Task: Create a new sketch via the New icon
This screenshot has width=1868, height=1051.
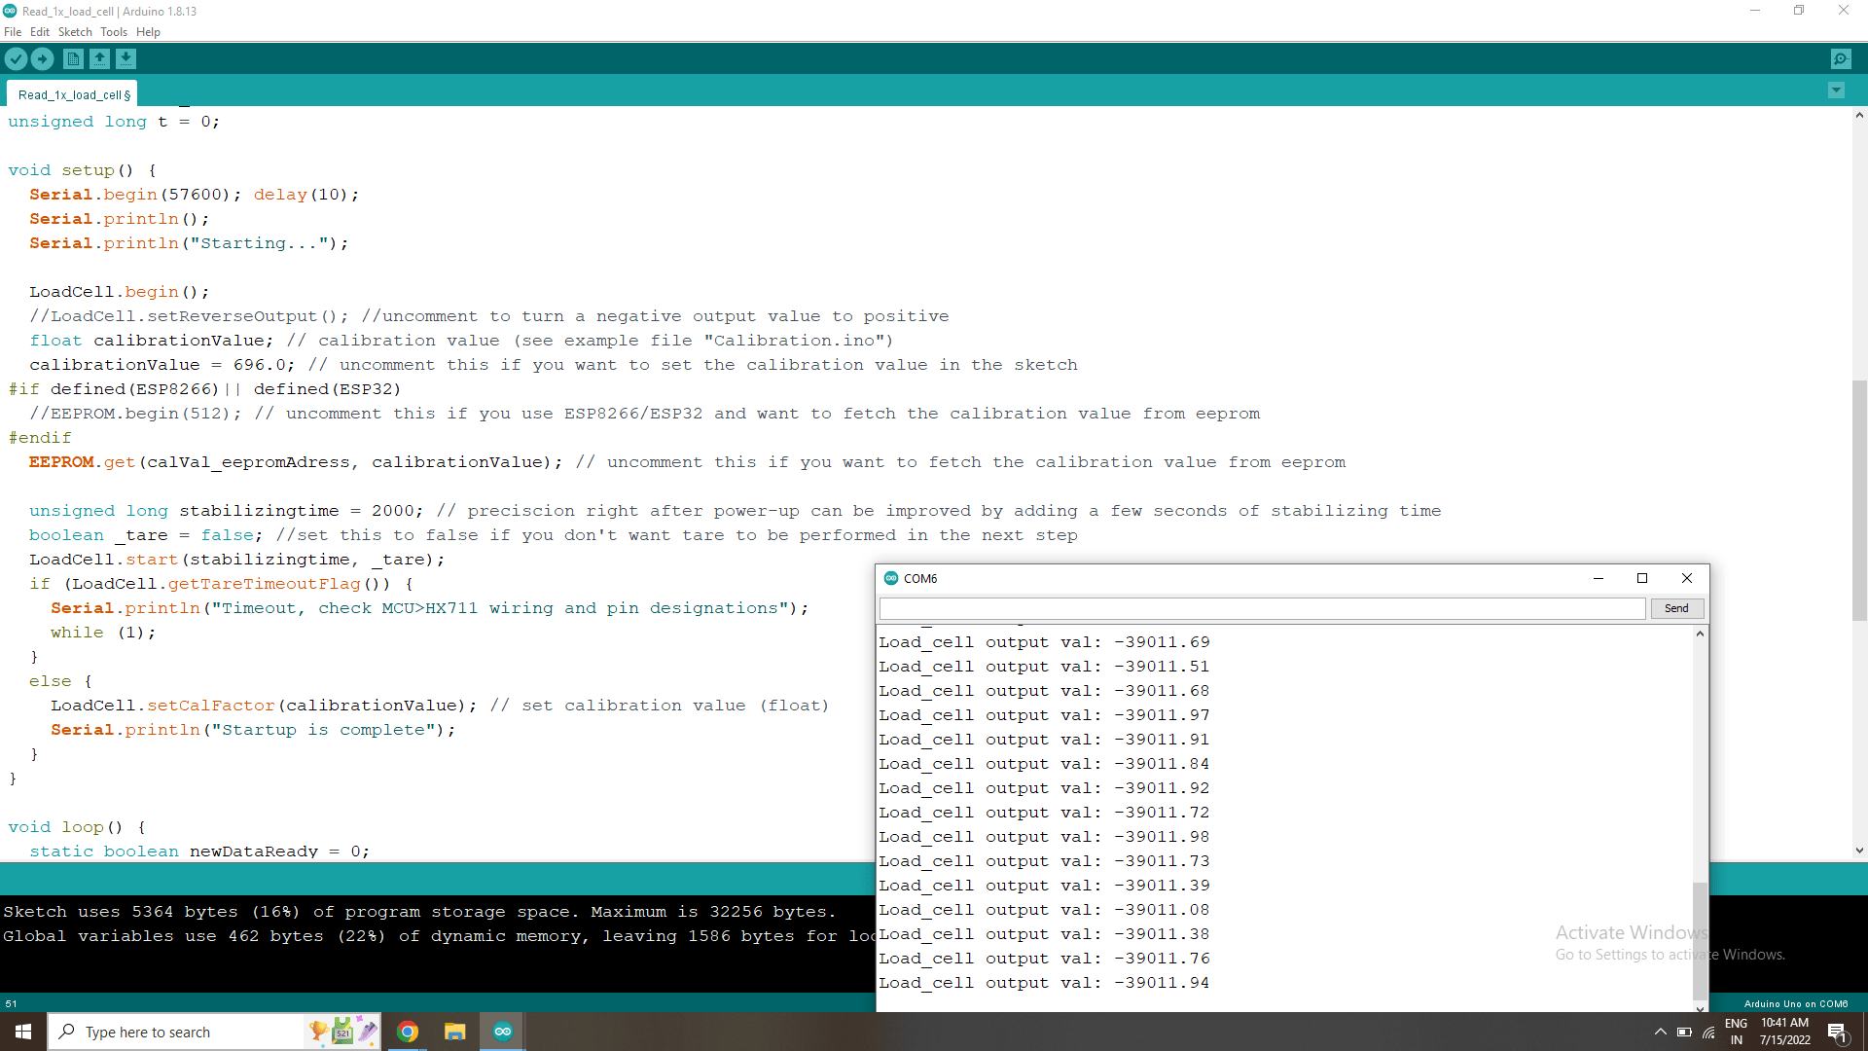Action: point(73,58)
